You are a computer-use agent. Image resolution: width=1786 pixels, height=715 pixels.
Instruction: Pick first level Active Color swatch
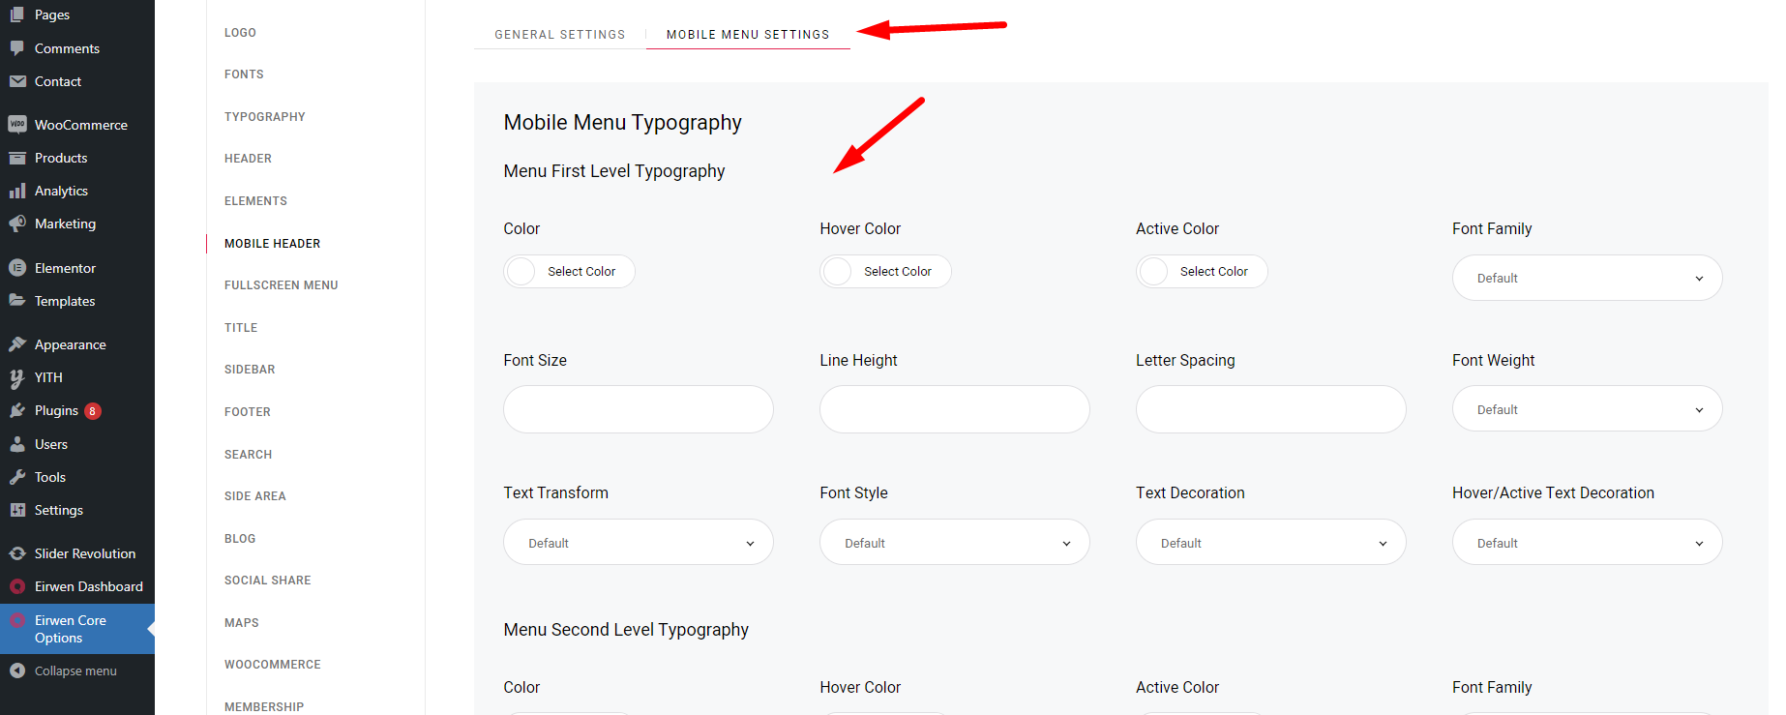tap(1153, 272)
